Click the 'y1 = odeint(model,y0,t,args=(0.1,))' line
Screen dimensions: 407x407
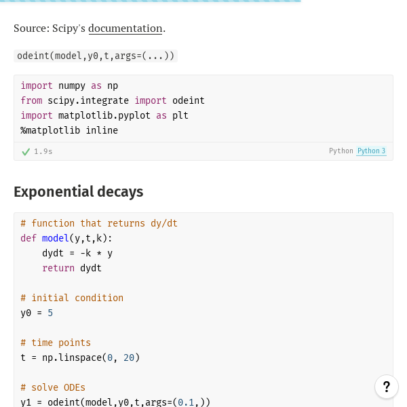pos(115,402)
